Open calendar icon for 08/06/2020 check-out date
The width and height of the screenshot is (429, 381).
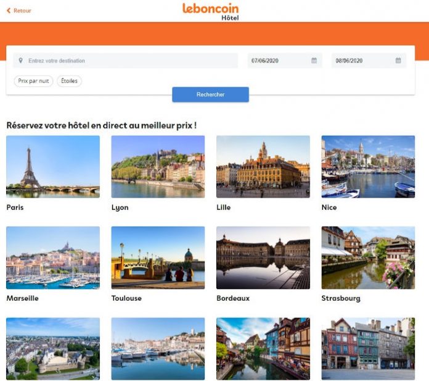click(x=398, y=61)
